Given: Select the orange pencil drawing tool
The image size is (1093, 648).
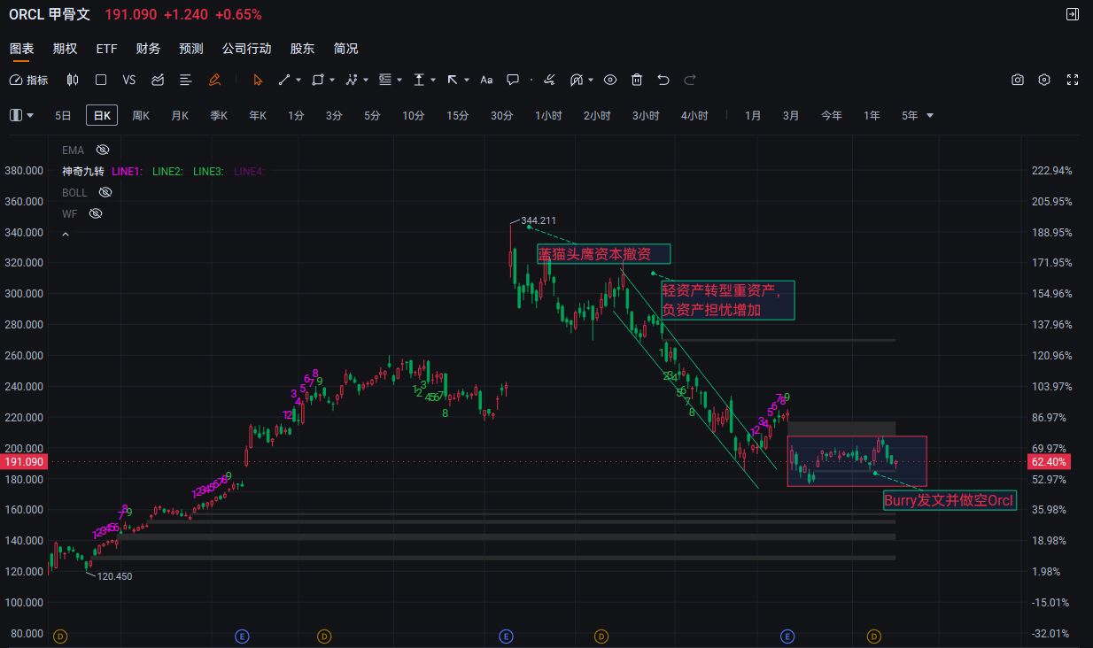Looking at the screenshot, I should (x=214, y=80).
